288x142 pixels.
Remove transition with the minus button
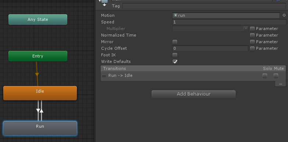point(281,84)
